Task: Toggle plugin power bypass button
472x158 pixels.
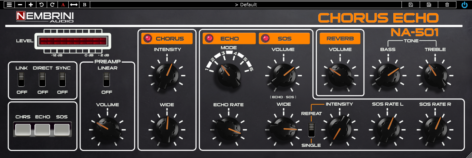Action: click(464, 5)
